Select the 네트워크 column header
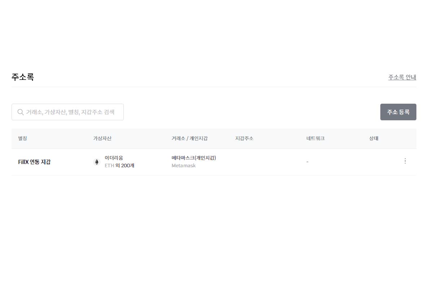The height and width of the screenshot is (289, 433). point(315,138)
